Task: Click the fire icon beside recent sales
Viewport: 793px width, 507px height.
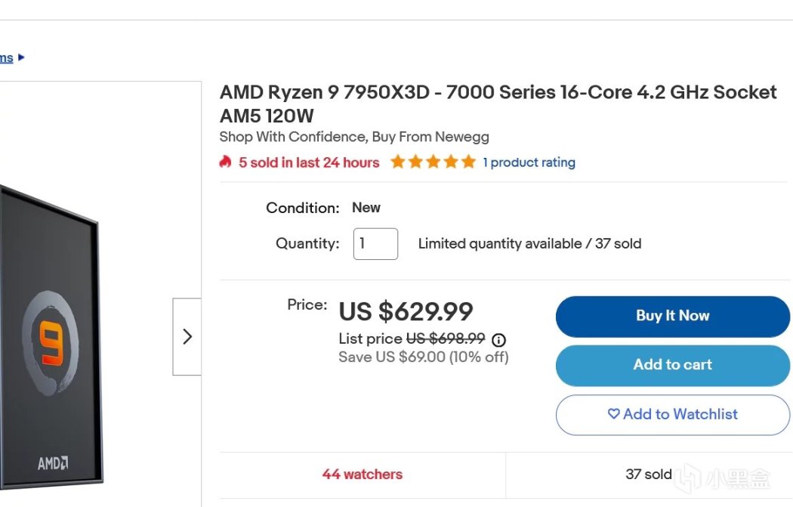Action: 225,162
